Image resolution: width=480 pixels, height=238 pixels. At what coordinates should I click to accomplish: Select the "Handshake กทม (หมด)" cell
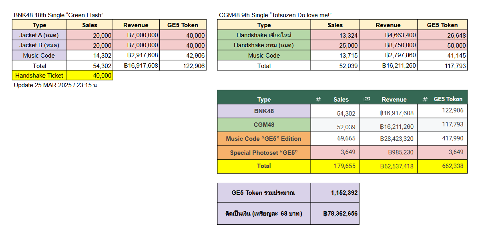(264, 45)
